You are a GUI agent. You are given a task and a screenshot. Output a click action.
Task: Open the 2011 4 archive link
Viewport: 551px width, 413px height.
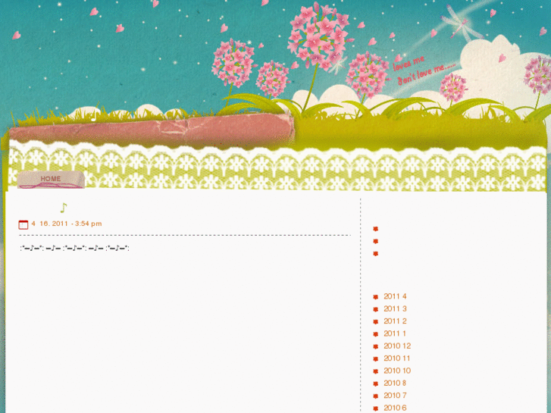(395, 296)
